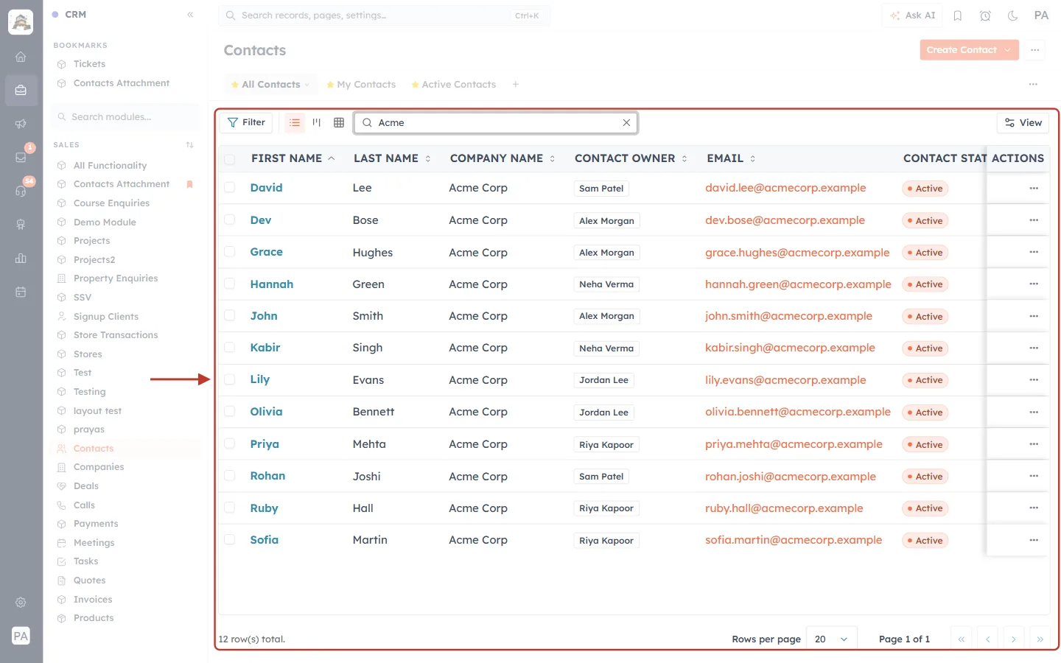
Task: Sort by Company Name column header
Action: [x=503, y=158]
